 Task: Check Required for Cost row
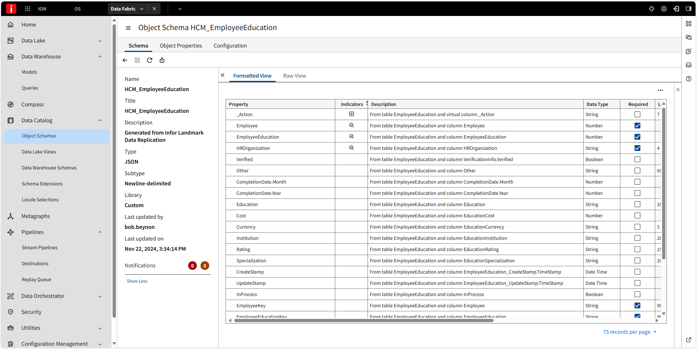(x=637, y=215)
